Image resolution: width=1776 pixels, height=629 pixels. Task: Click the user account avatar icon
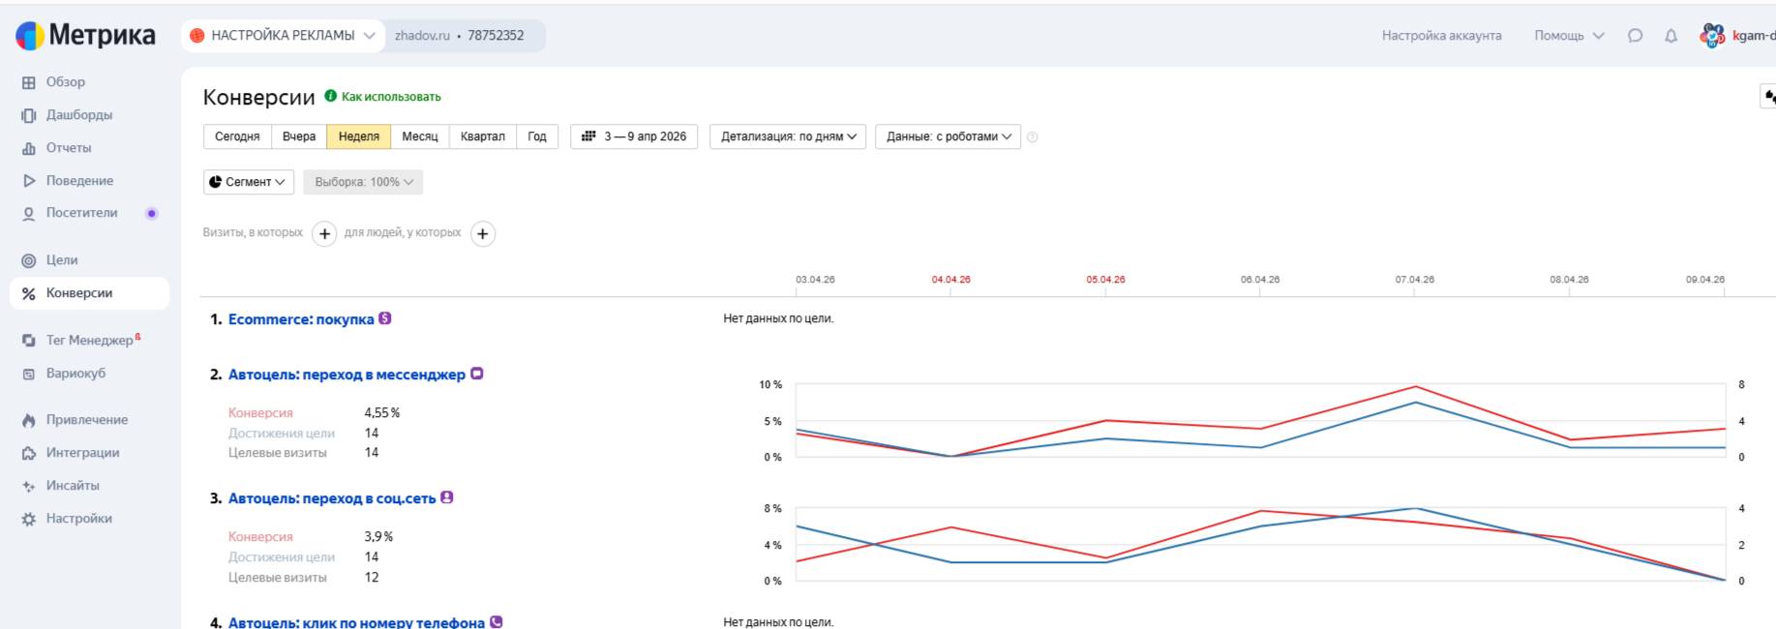pos(1711,36)
